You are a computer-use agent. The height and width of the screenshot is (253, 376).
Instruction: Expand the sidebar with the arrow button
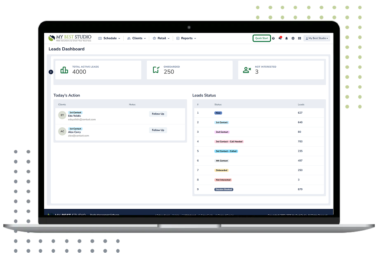[51, 72]
